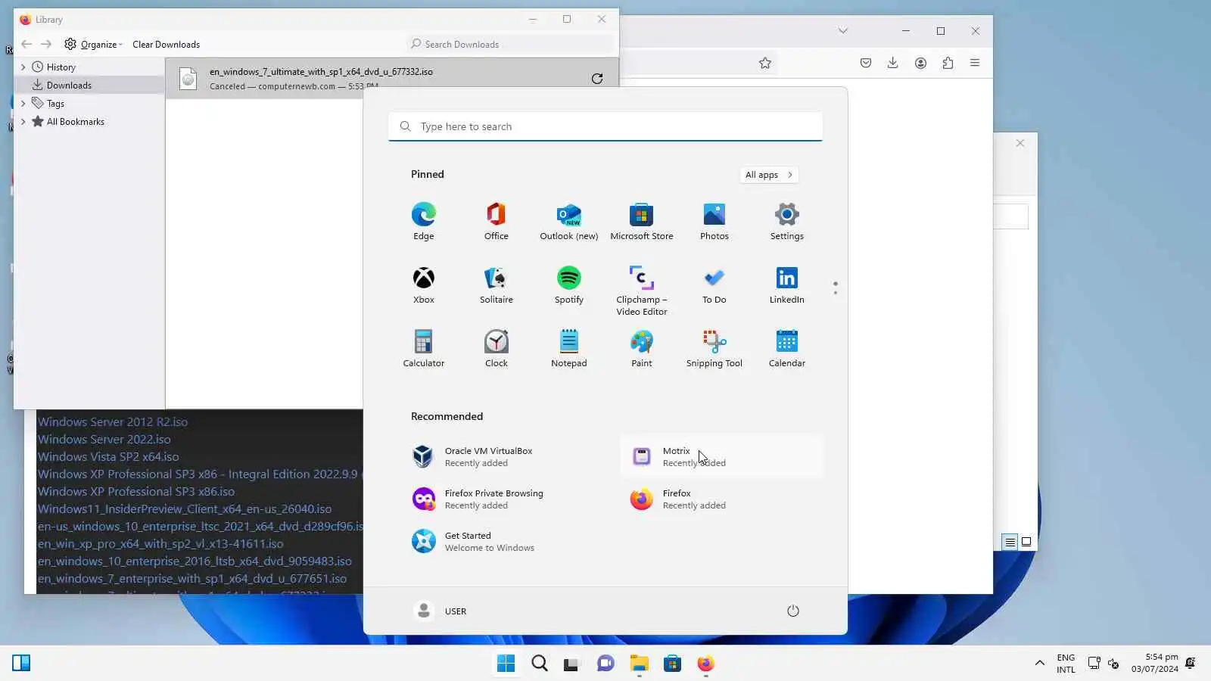
Task: Open the Widgets button on taskbar
Action: [x=21, y=664]
